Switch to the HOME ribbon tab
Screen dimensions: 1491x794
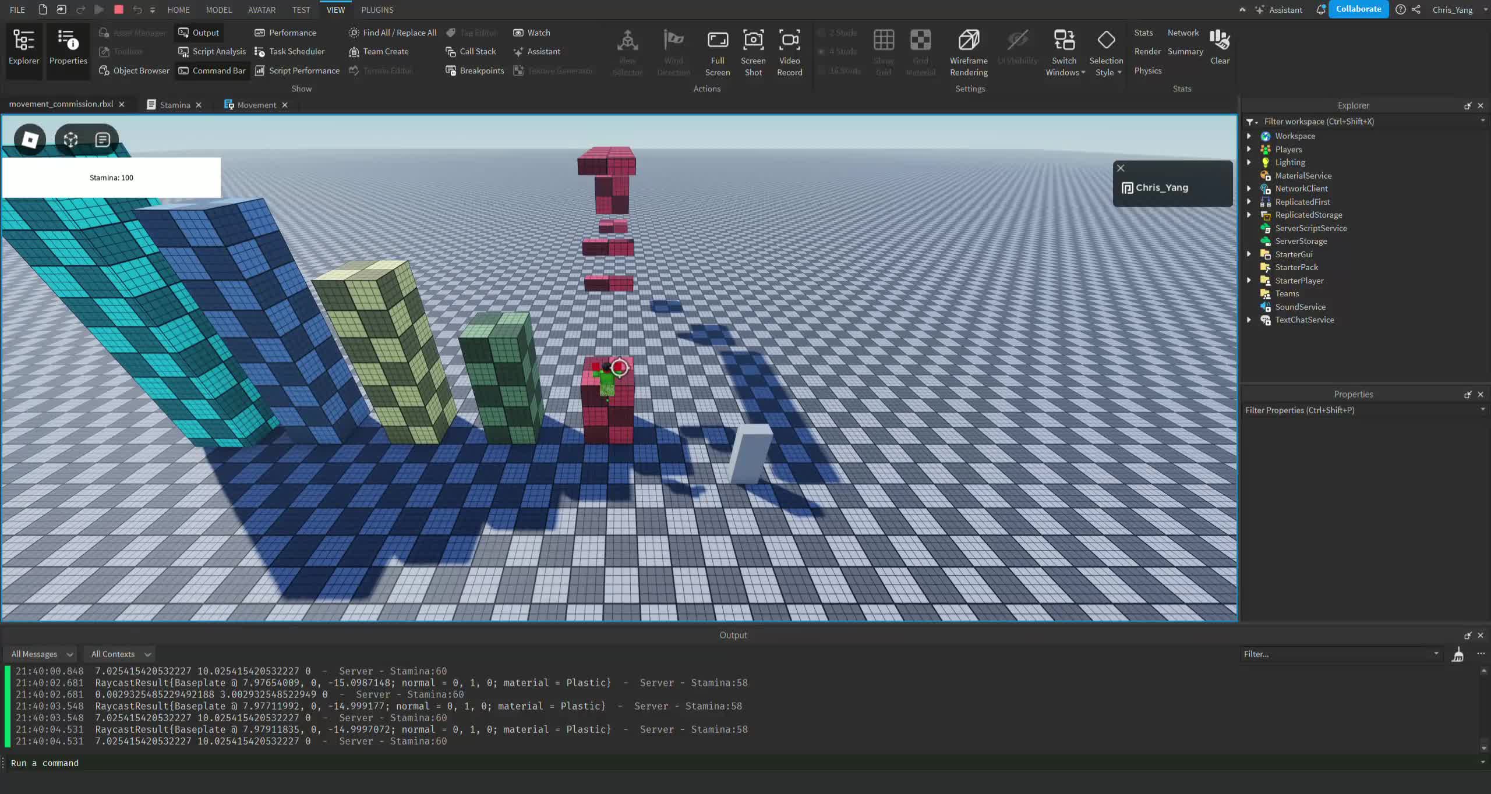click(x=179, y=9)
